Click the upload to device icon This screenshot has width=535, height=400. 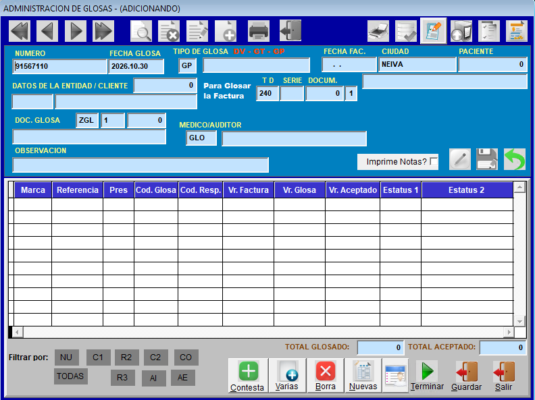click(x=461, y=31)
